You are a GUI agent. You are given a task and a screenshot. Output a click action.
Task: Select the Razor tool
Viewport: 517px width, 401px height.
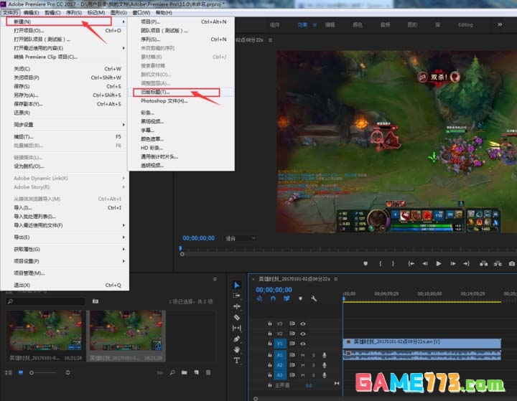tap(236, 317)
